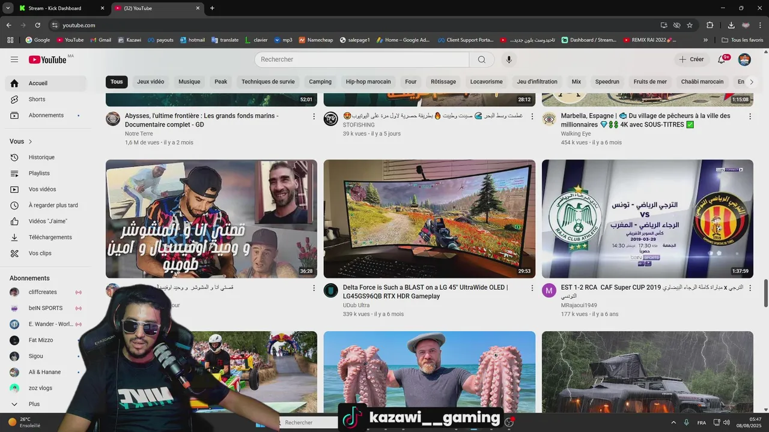Start voice search with the microphone
Image resolution: width=769 pixels, height=432 pixels.
point(509,59)
